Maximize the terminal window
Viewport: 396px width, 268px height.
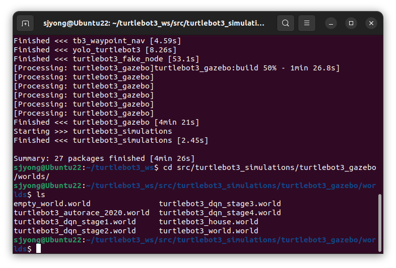click(351, 23)
